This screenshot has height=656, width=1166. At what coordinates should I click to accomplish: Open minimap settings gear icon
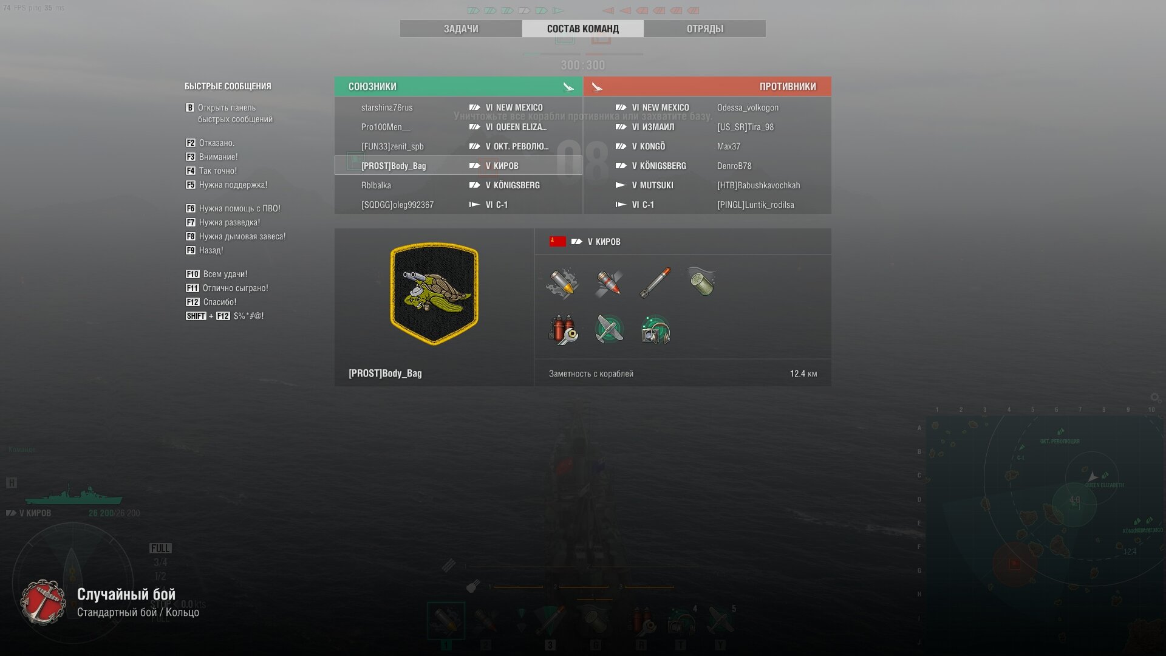pos(1155,397)
